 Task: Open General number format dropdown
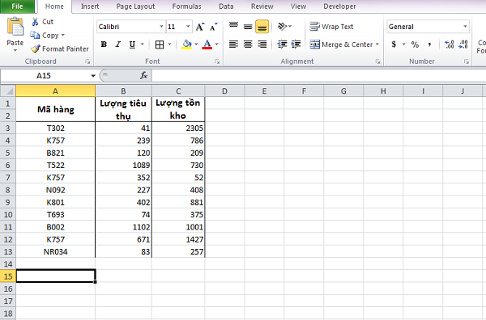pyautogui.click(x=465, y=27)
